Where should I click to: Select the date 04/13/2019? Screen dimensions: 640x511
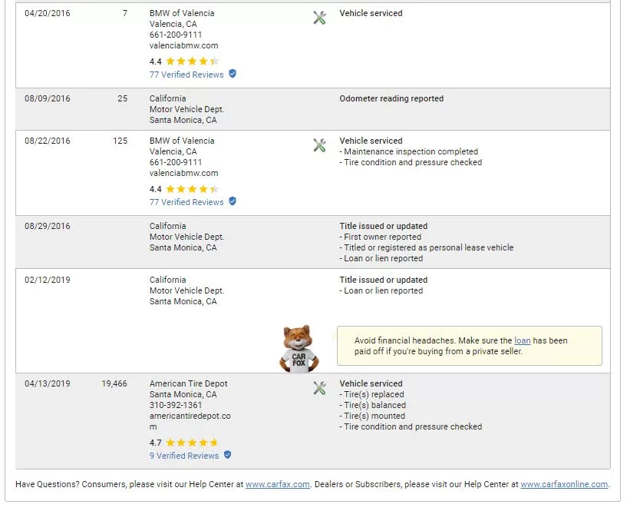tap(48, 383)
